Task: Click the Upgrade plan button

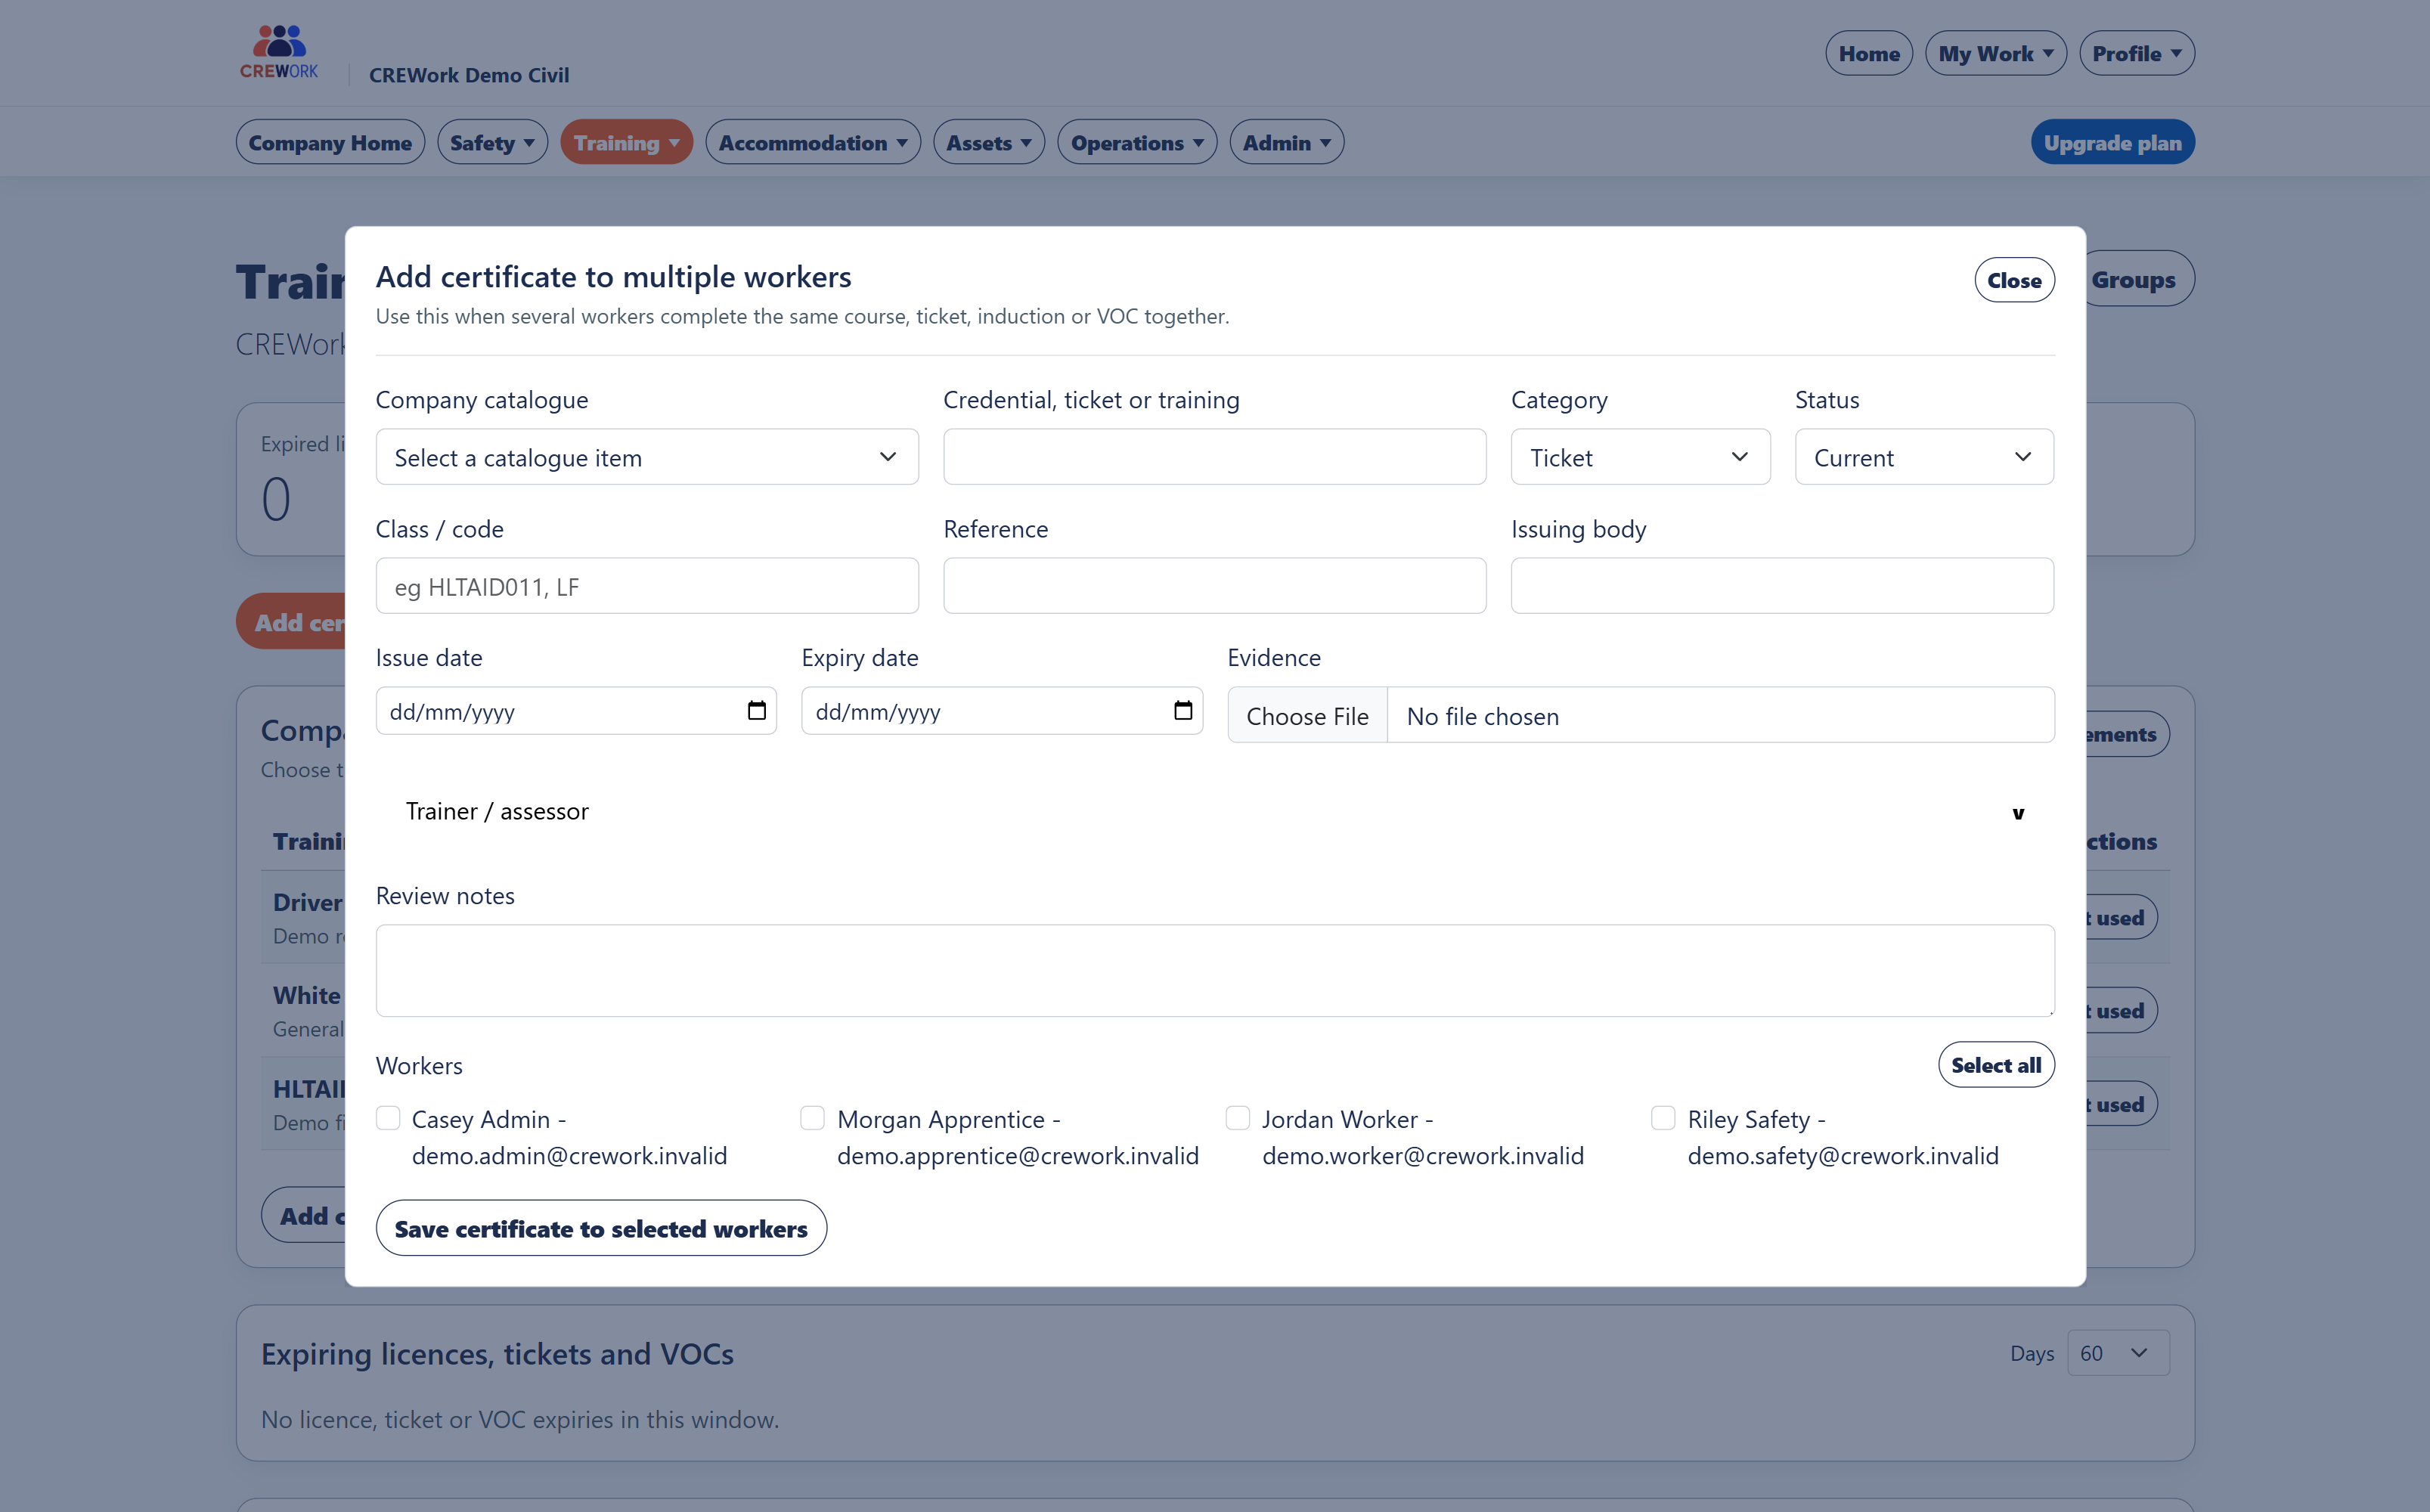Action: 2112,143
